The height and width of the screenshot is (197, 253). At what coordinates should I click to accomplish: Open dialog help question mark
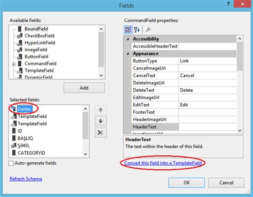228,4
